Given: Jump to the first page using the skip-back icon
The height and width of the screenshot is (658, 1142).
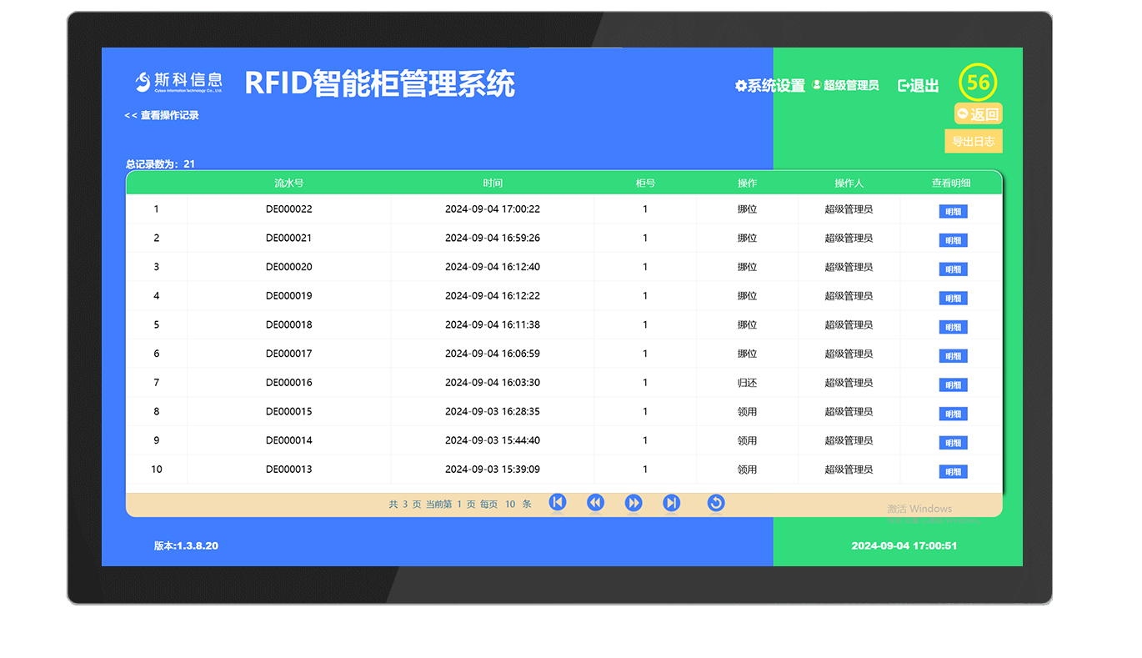Looking at the screenshot, I should click(558, 502).
